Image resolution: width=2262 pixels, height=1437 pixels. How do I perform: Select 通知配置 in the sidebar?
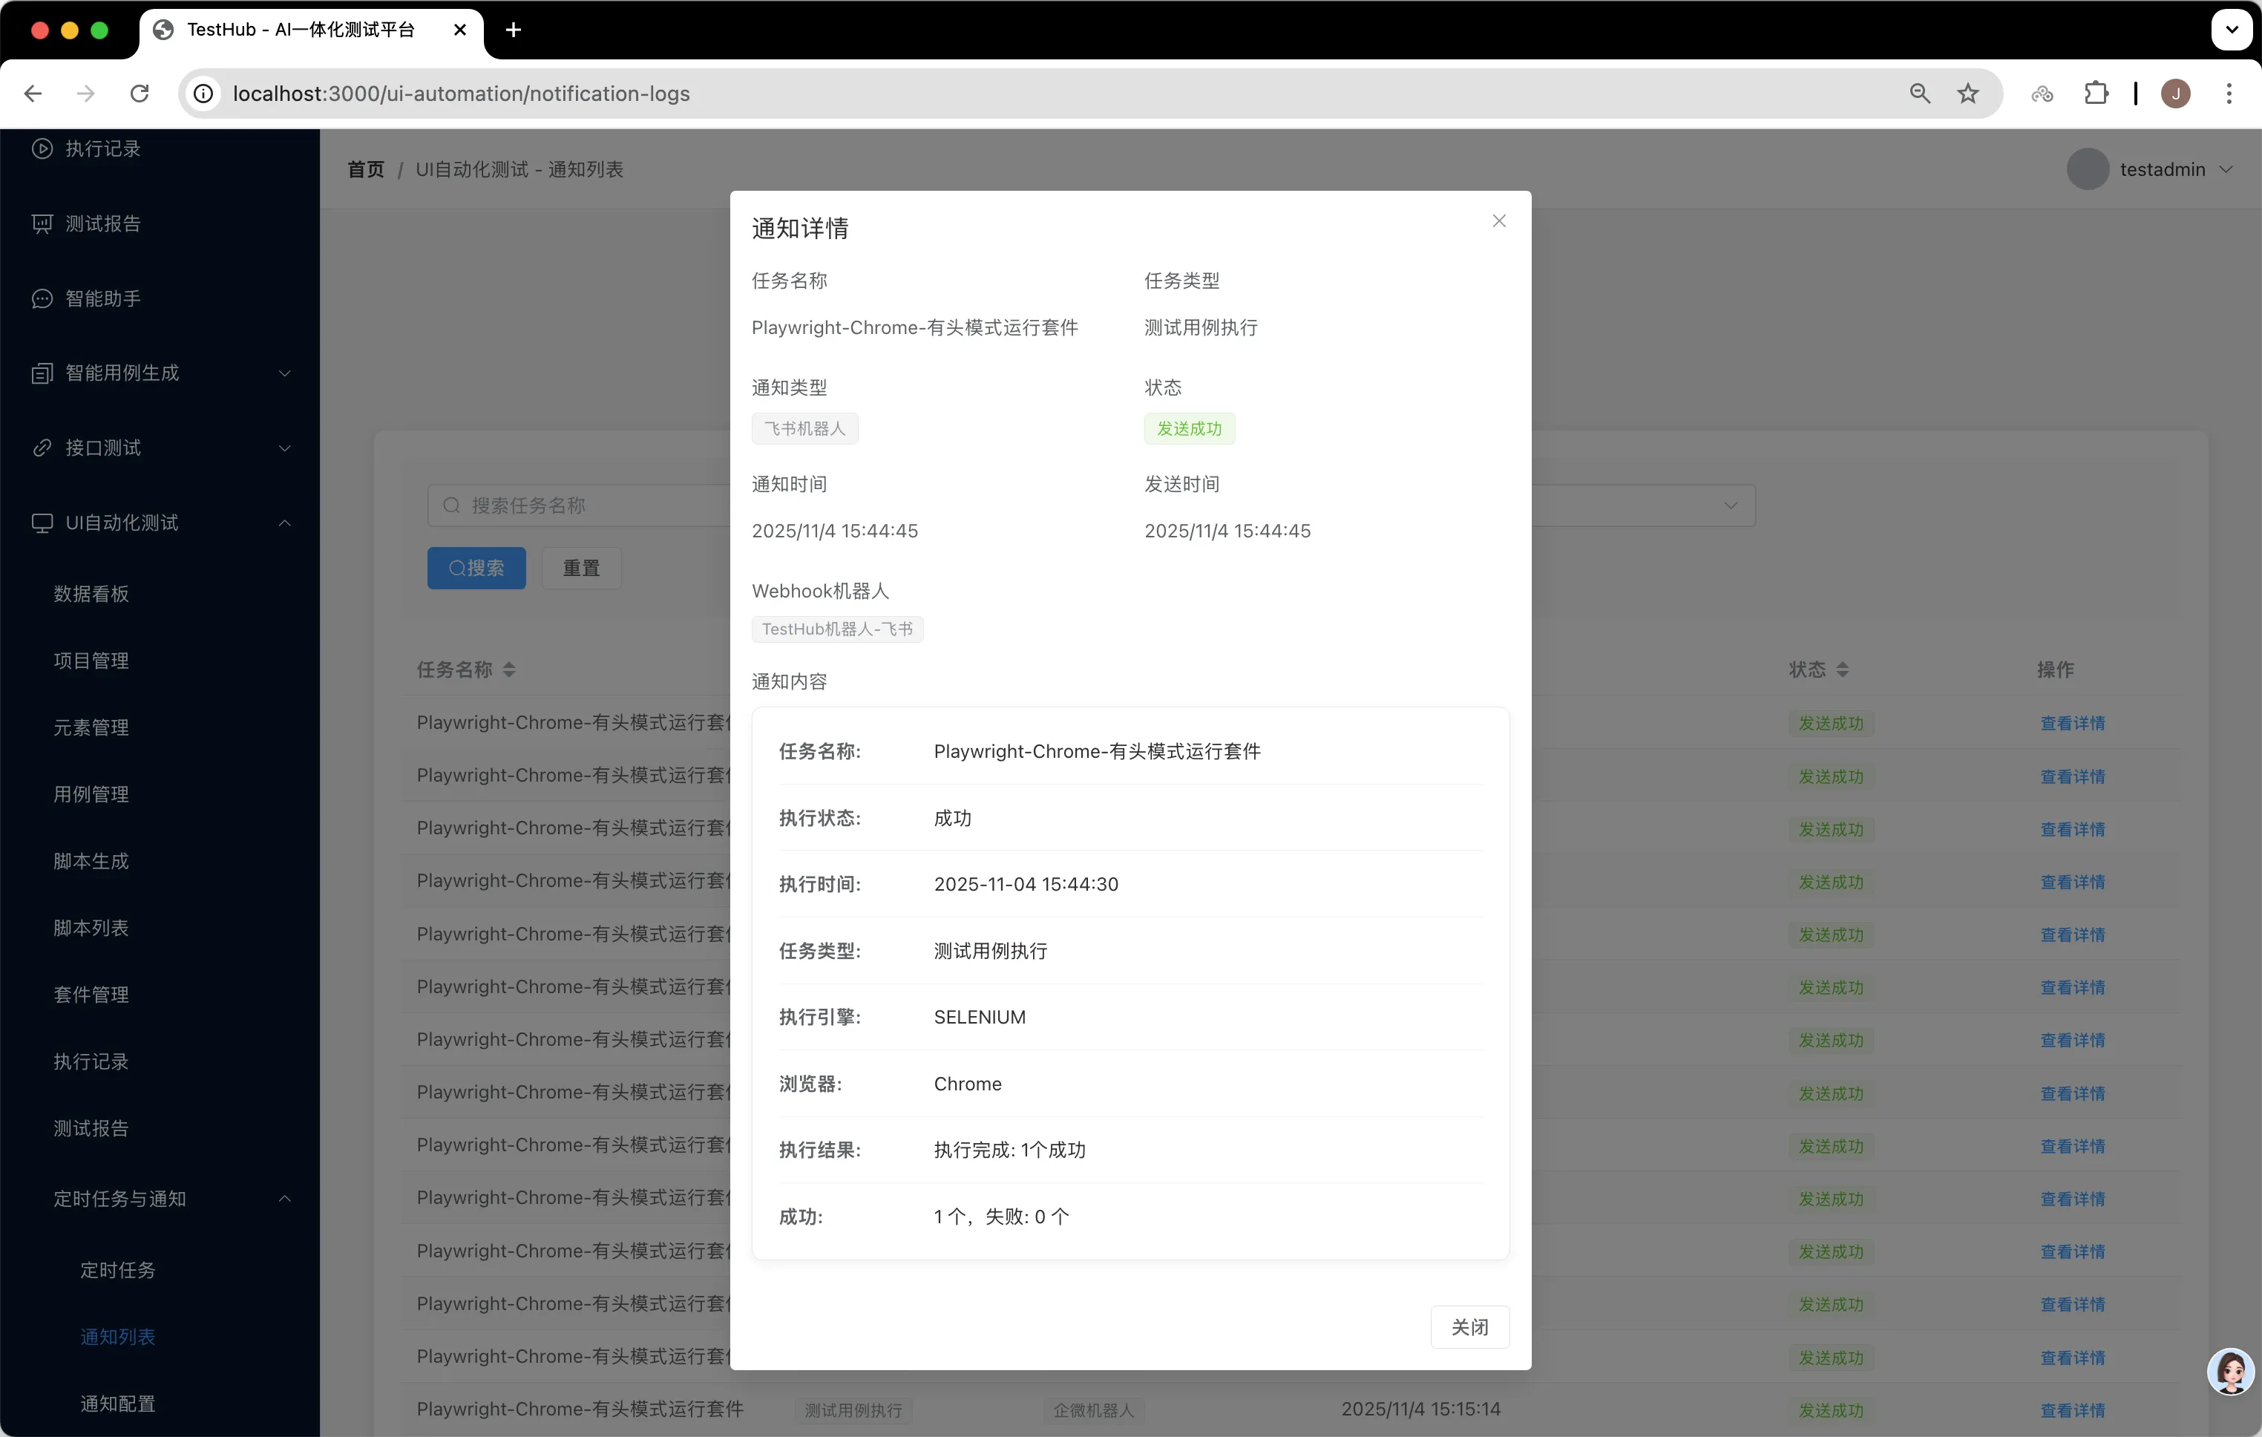(x=117, y=1403)
